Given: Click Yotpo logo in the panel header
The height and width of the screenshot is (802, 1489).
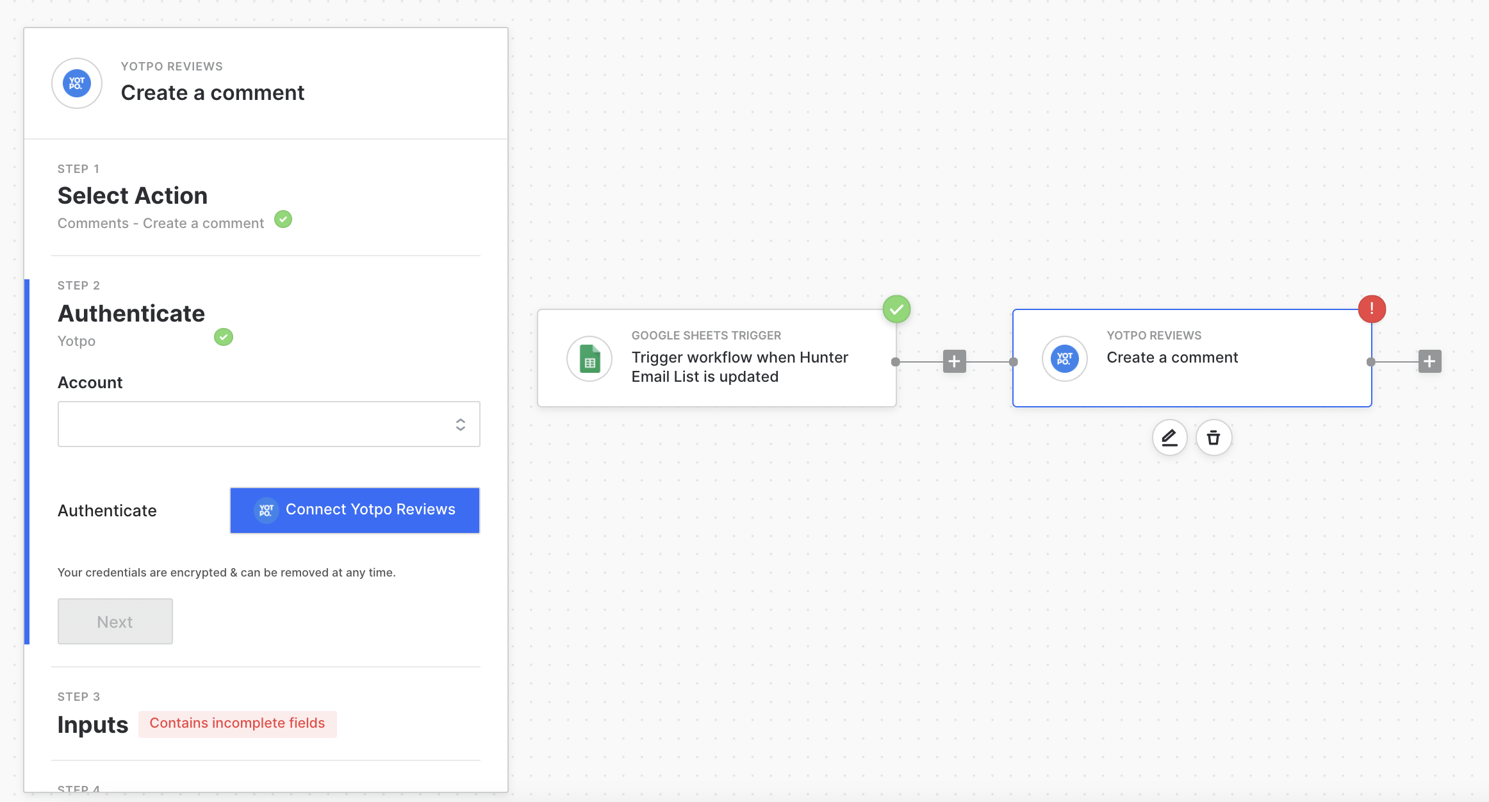Looking at the screenshot, I should tap(77, 83).
